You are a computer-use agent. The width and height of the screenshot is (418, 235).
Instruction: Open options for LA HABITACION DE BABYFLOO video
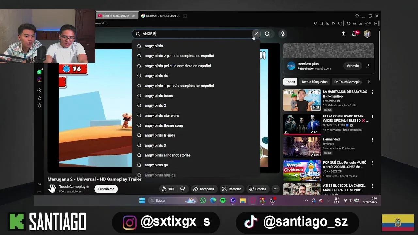[x=372, y=92]
